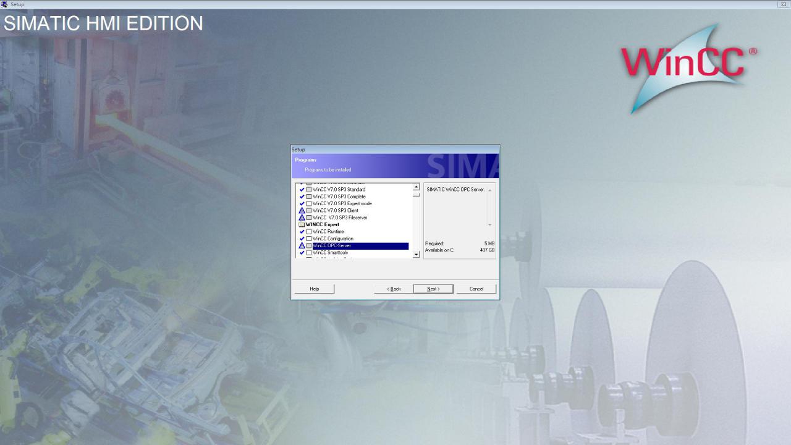Click the program list scroll-up arrow
Image resolution: width=791 pixels, height=445 pixels.
(x=416, y=187)
